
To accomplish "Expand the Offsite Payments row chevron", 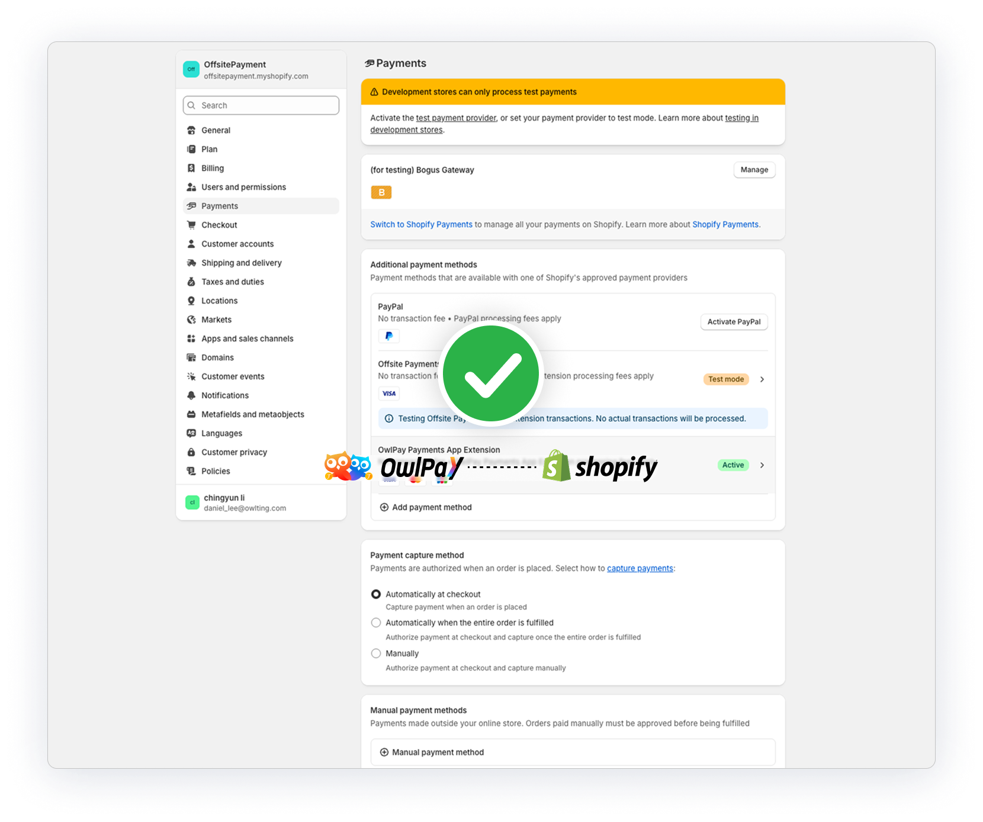I will pyautogui.click(x=763, y=379).
